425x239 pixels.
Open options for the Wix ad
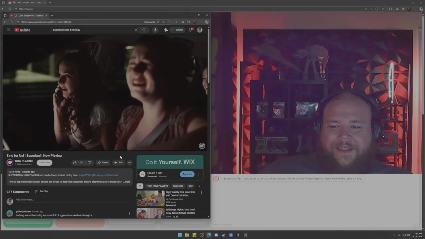point(199,174)
